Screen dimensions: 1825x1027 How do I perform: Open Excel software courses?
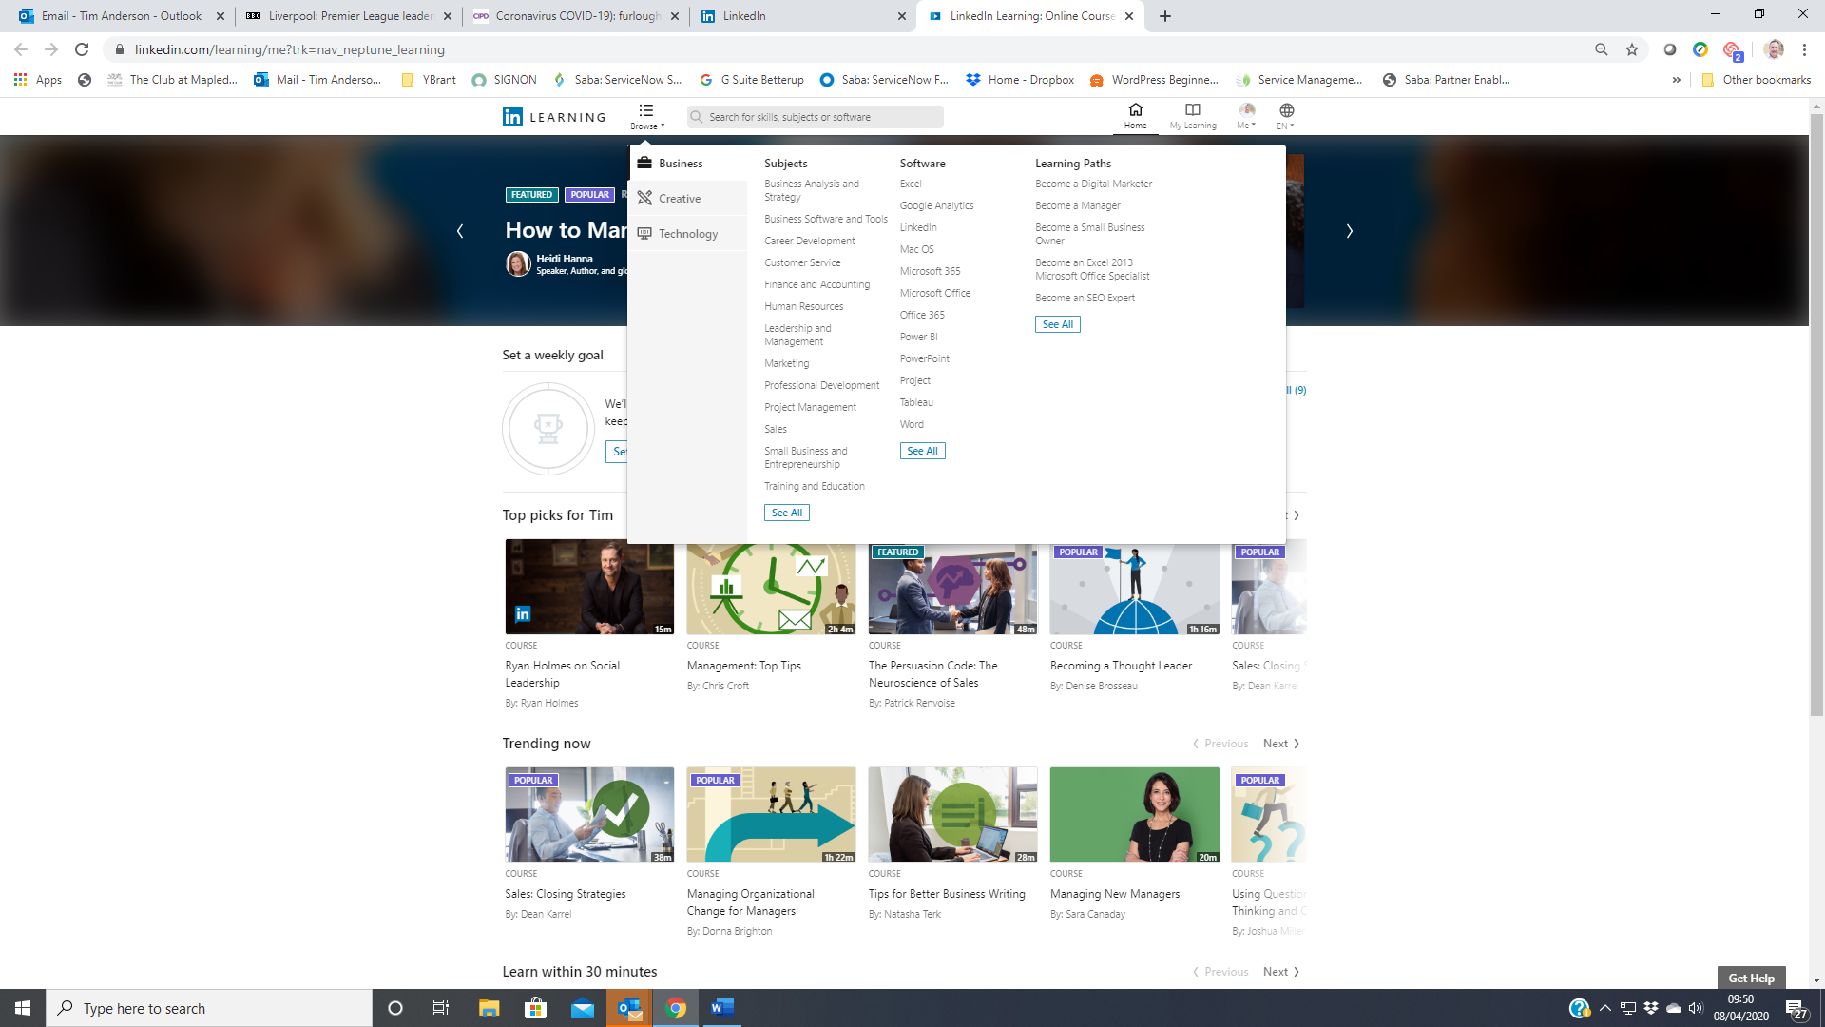tap(911, 184)
